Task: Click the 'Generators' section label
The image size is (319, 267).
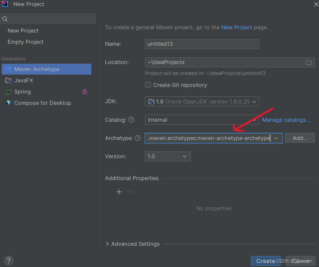Action: click(x=13, y=59)
